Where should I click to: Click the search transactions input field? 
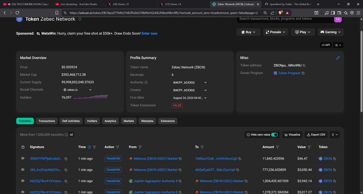click(x=285, y=19)
